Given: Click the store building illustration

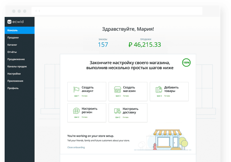Looking at the screenshot, I should (167, 140).
